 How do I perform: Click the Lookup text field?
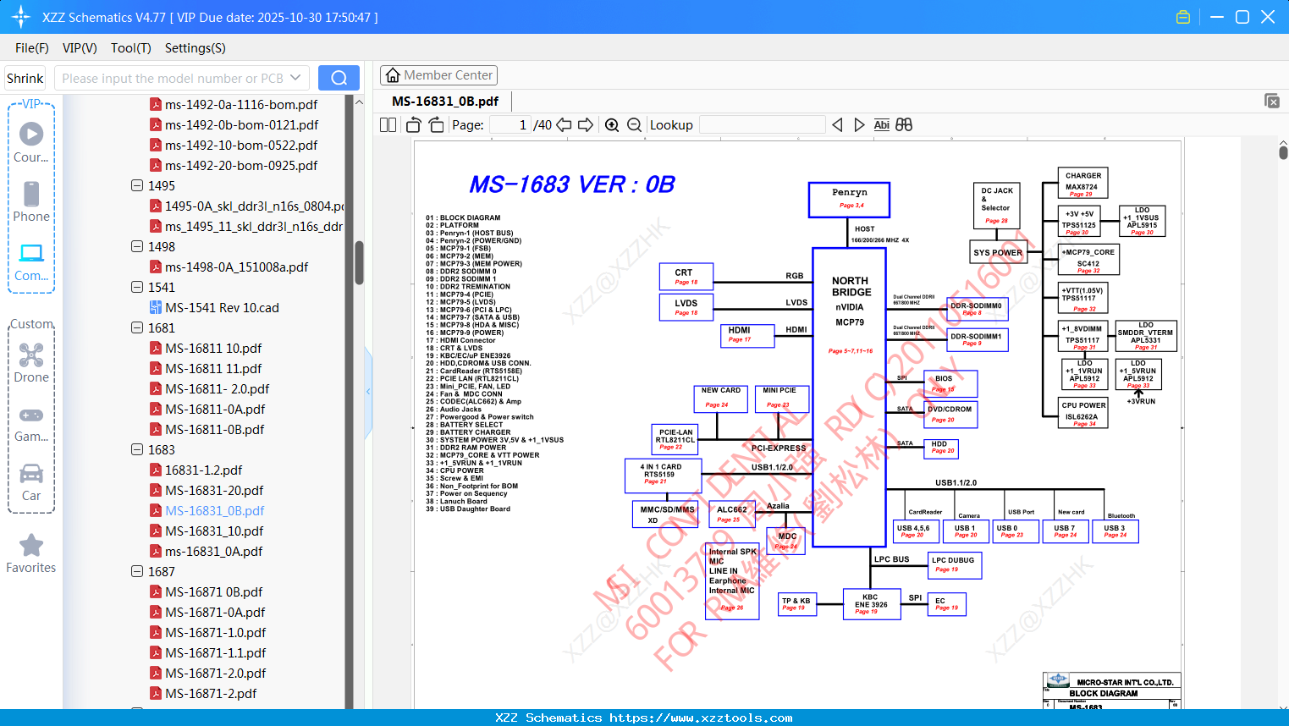[762, 125]
